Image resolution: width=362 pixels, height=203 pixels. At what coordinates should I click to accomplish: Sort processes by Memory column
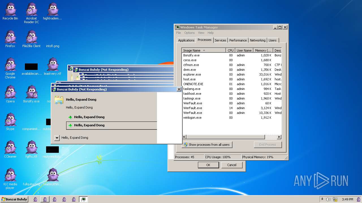pyautogui.click(x=263, y=50)
